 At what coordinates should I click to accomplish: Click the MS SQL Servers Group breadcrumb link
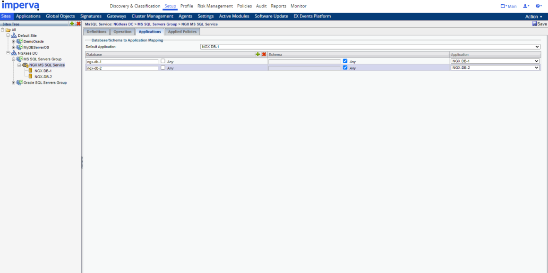[x=158, y=23]
